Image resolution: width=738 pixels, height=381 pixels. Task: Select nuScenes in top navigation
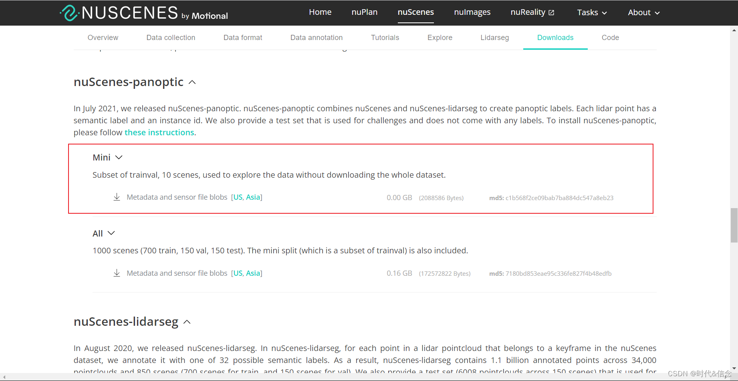click(416, 12)
